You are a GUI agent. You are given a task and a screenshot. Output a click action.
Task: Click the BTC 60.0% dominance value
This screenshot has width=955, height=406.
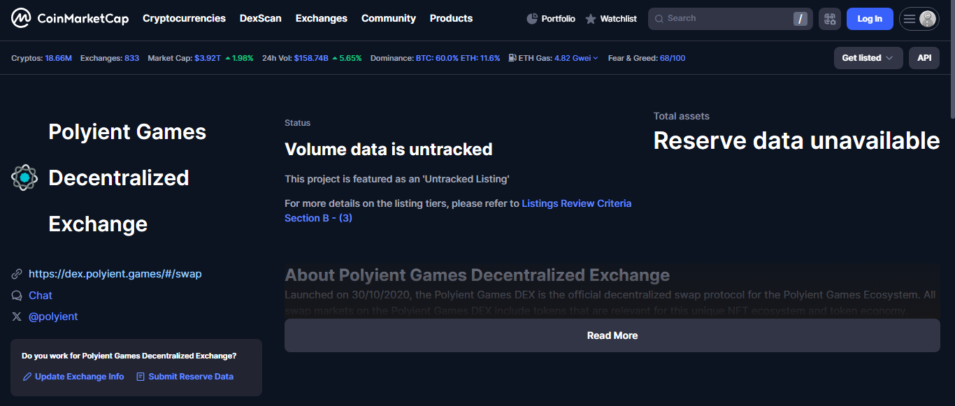click(x=437, y=58)
